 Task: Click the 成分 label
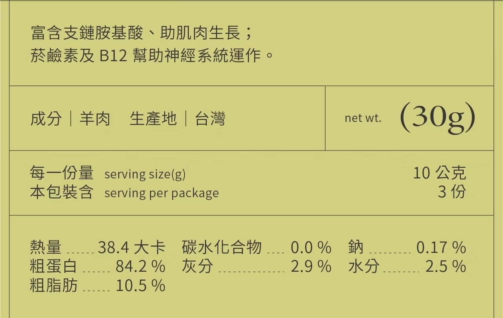[46, 119]
